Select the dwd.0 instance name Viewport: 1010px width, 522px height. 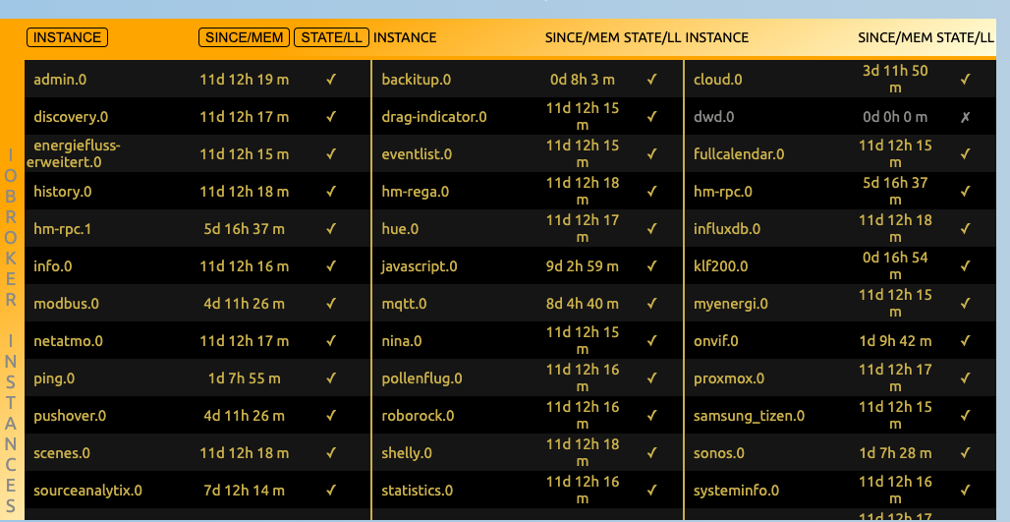(713, 117)
